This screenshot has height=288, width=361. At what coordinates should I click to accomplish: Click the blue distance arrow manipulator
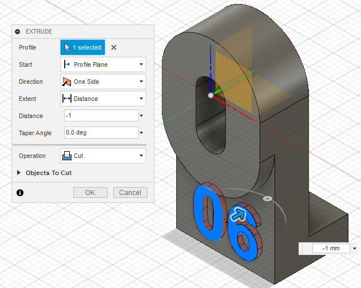click(x=239, y=214)
